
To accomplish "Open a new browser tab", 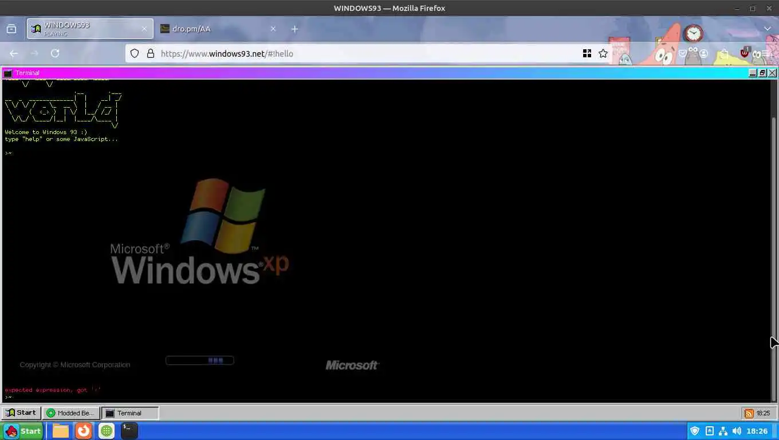I will click(294, 29).
